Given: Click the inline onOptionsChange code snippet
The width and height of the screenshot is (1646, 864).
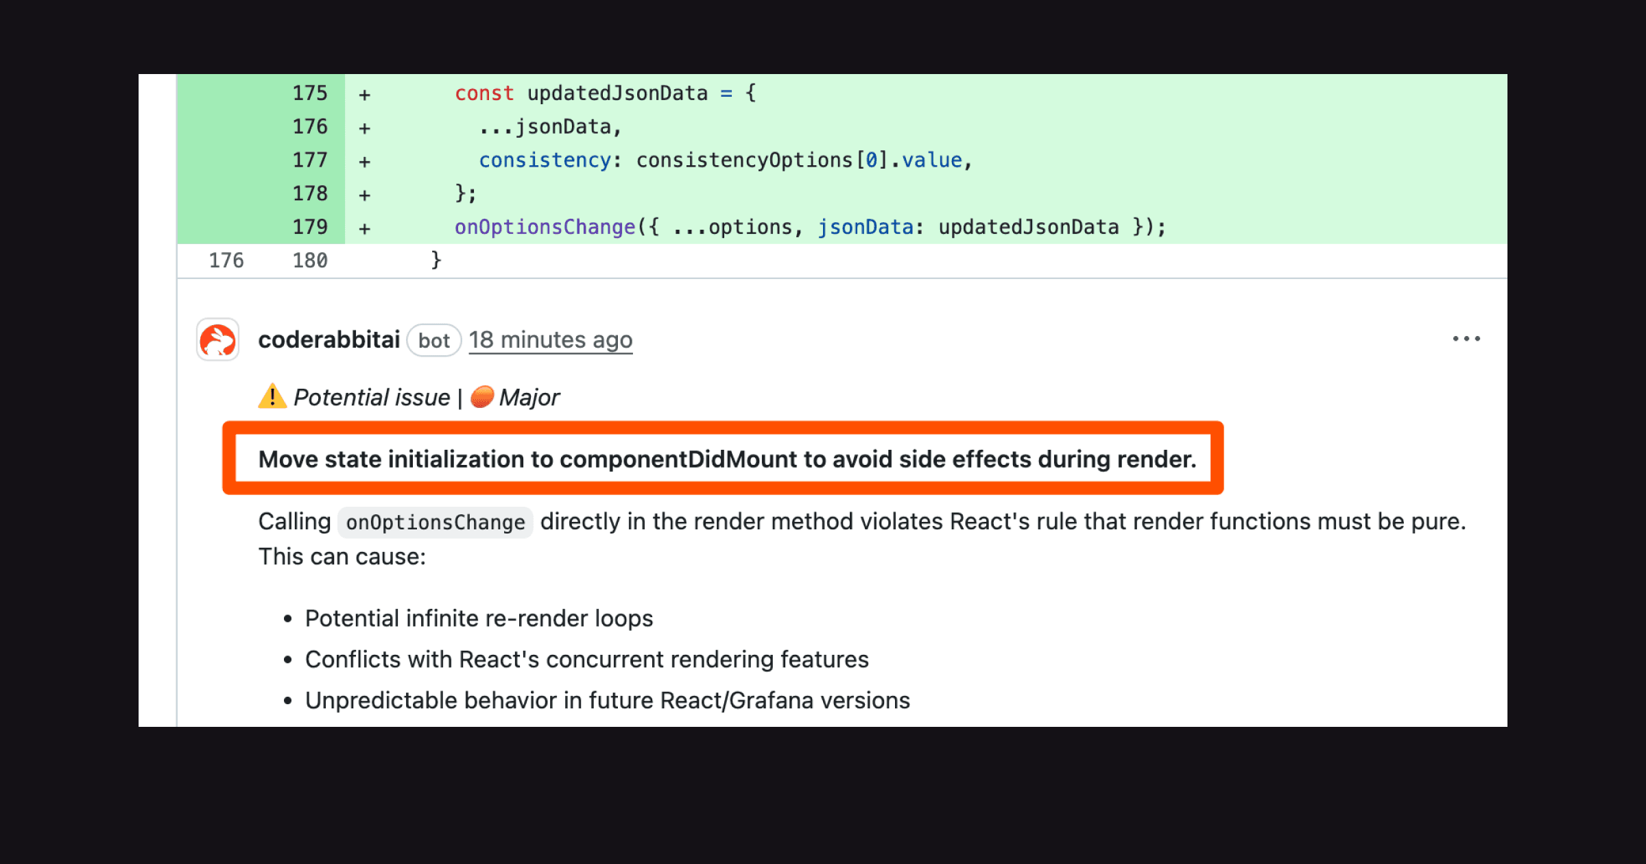Looking at the screenshot, I should (x=435, y=522).
